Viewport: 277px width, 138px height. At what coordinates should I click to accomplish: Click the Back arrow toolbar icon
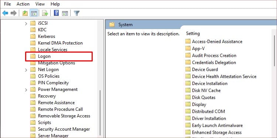pyautogui.click(x=5, y=13)
